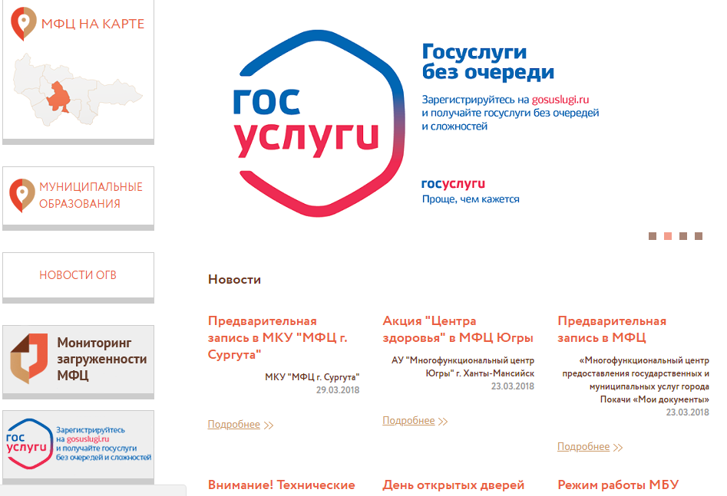Select the fourth slider indicator square
This screenshot has width=727, height=496.
pos(699,236)
